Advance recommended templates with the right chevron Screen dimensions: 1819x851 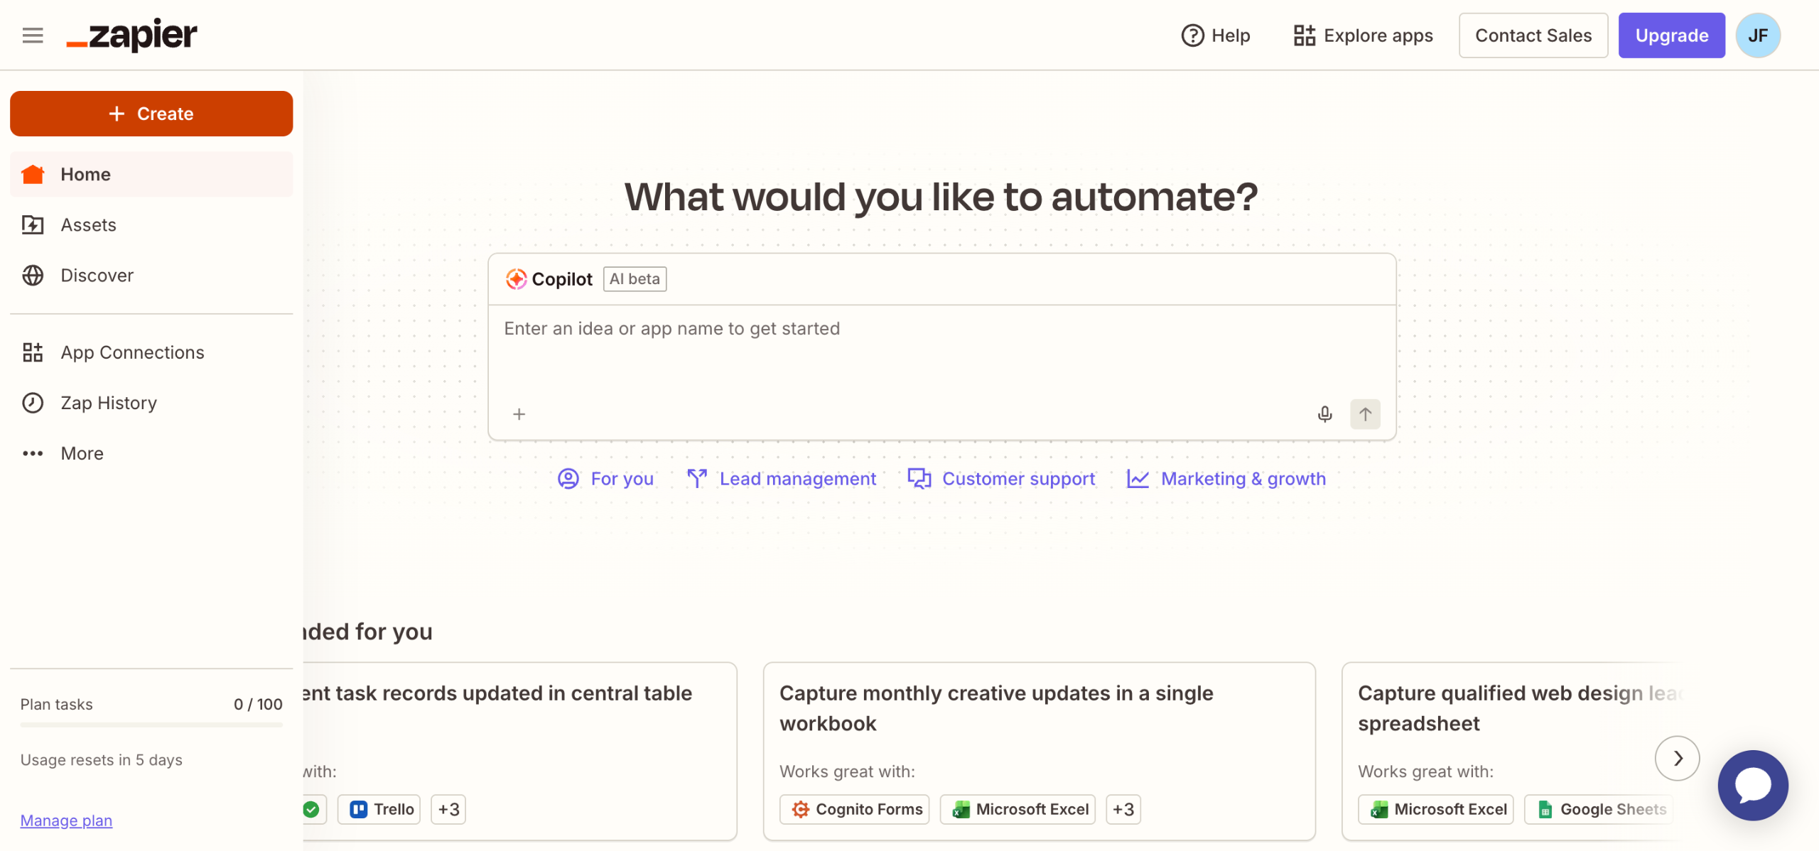click(x=1677, y=758)
